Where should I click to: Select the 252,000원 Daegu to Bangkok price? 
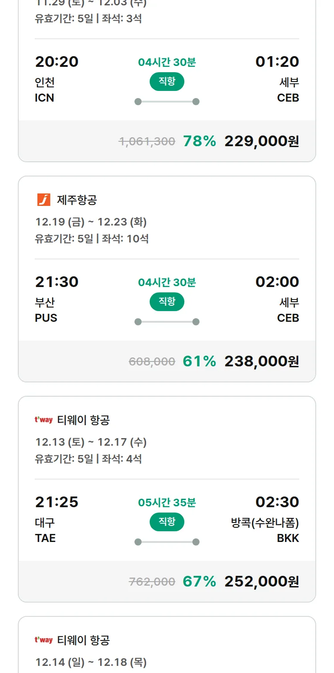[261, 582]
